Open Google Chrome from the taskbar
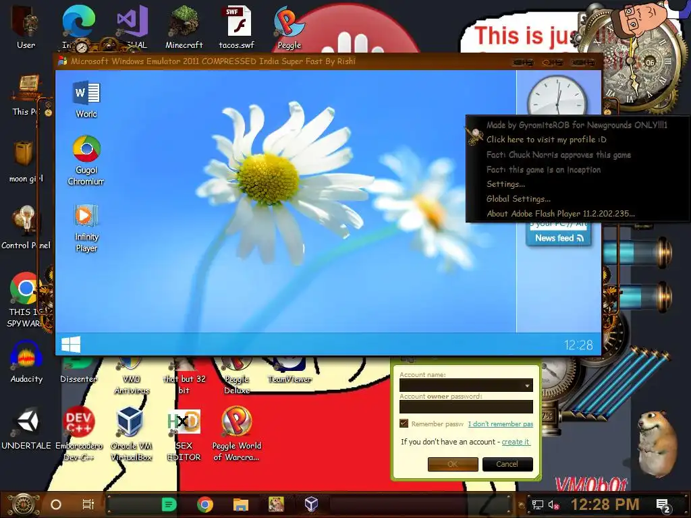 click(x=205, y=505)
